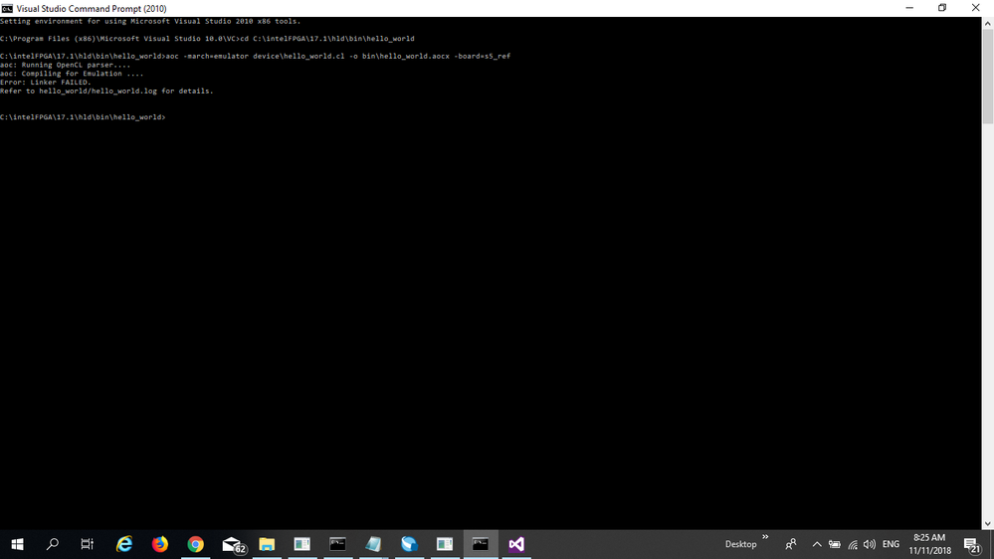Check battery status tray icon
Viewport: 994px width, 559px height.
pyautogui.click(x=834, y=544)
